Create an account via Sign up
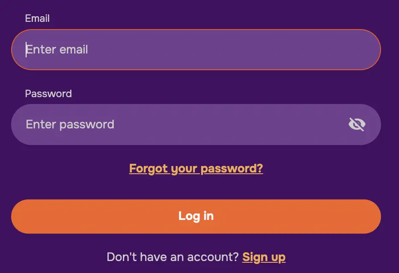 click(x=264, y=257)
